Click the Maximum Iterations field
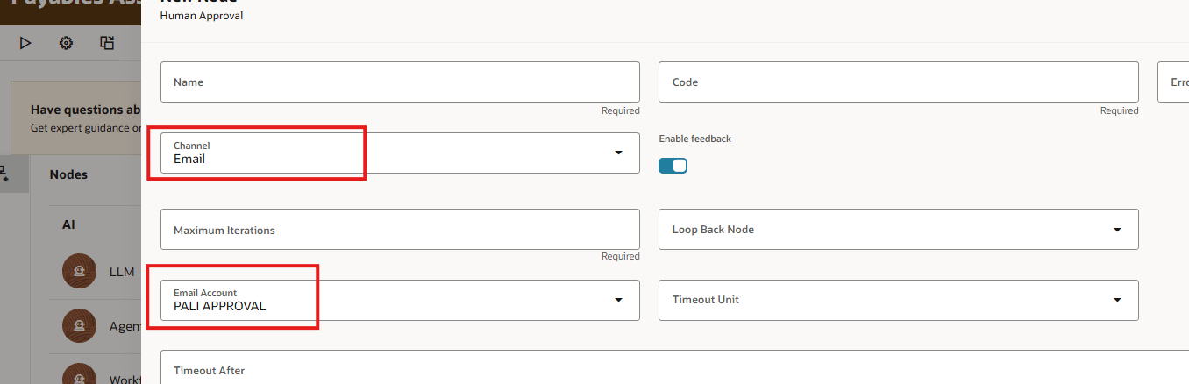Viewport: 1189px width, 384px height. [400, 229]
